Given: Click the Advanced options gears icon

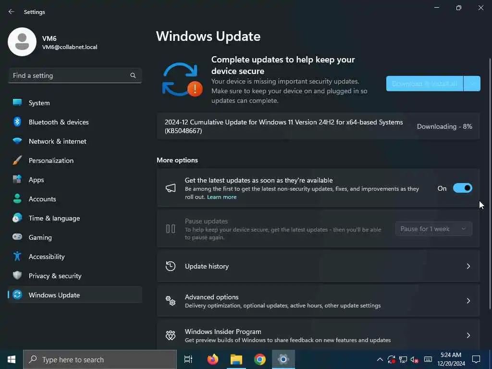Looking at the screenshot, I should pos(171,301).
